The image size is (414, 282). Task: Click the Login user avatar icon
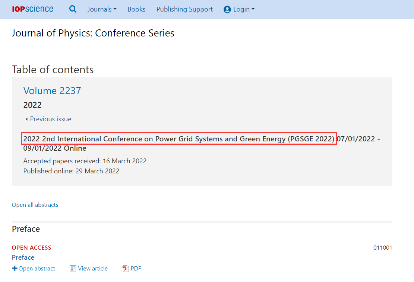click(227, 10)
